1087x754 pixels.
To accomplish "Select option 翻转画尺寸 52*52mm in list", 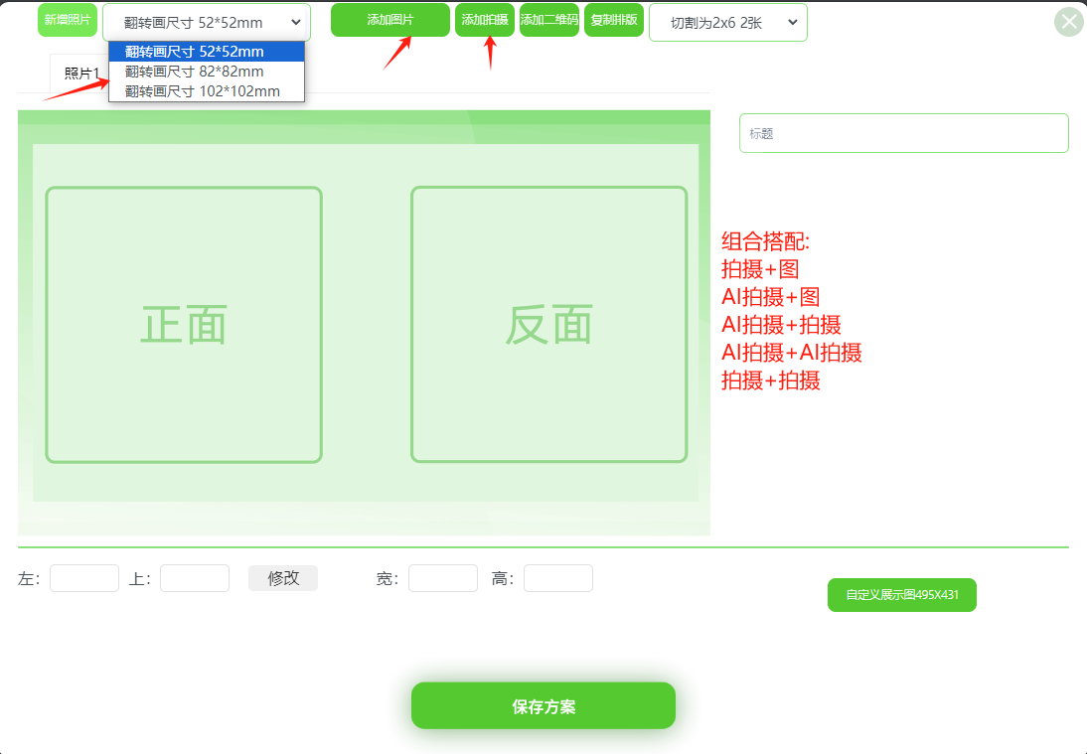I will [x=207, y=52].
